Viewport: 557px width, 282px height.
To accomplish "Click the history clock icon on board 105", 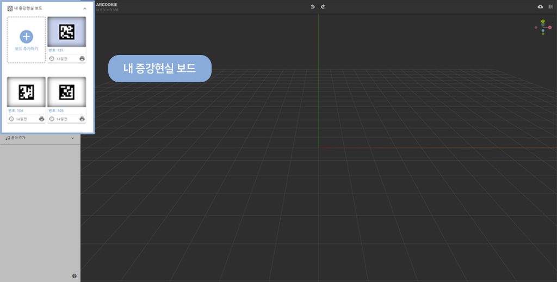I will [x=52, y=119].
